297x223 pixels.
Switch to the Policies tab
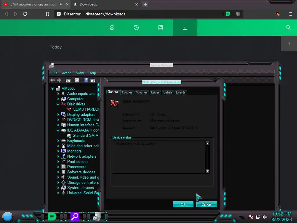[x=127, y=92]
